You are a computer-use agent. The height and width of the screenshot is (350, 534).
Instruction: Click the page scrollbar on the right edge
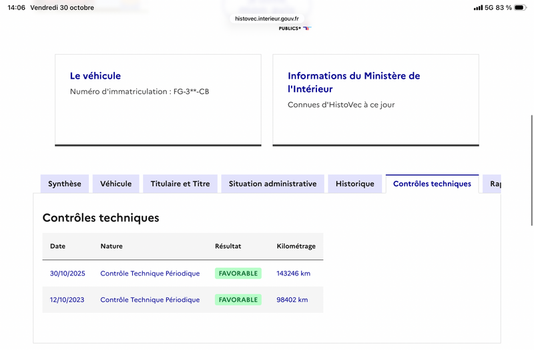pyautogui.click(x=531, y=170)
